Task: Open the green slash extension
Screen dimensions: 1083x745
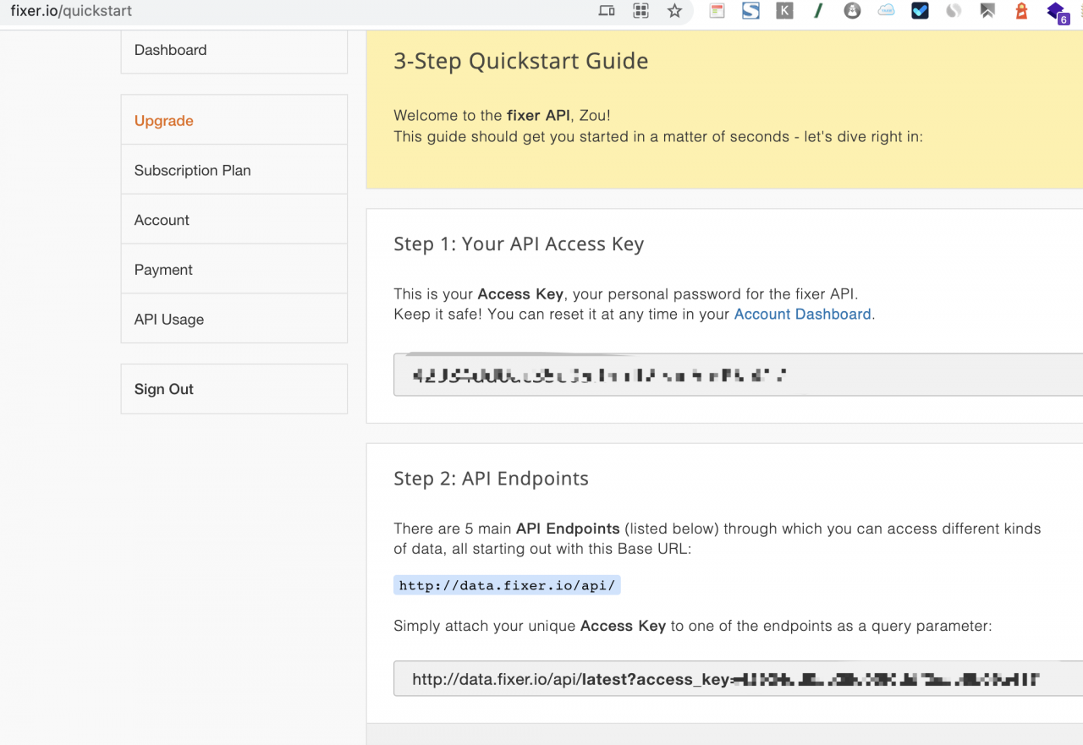Action: [x=818, y=11]
